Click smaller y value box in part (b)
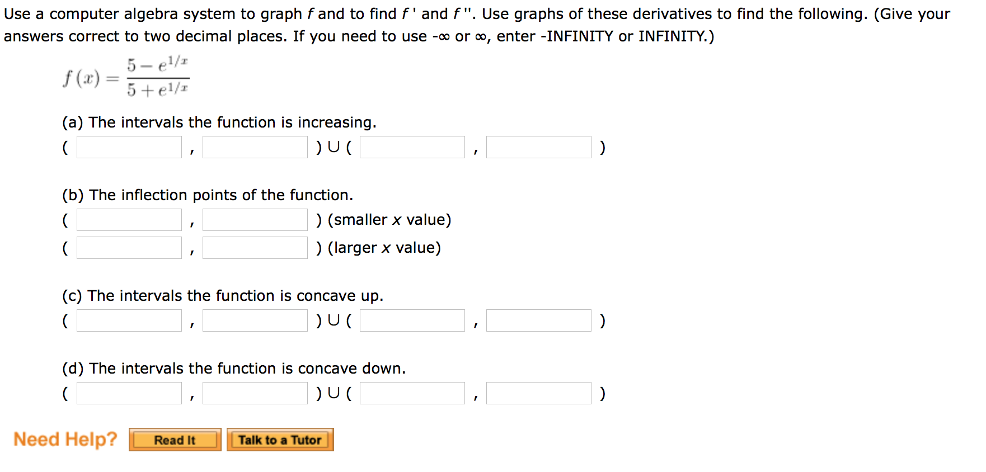Image resolution: width=986 pixels, height=472 pixels. [x=255, y=219]
